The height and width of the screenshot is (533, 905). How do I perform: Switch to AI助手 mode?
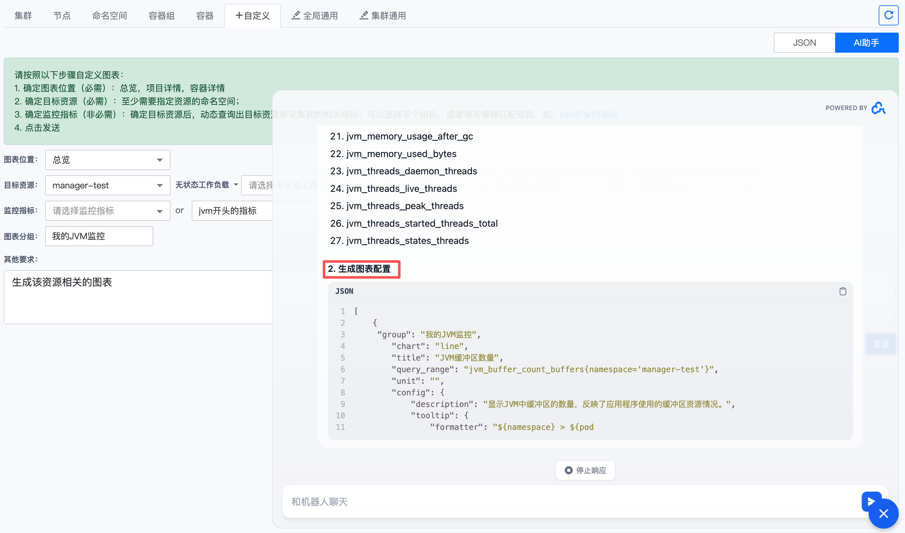(866, 43)
